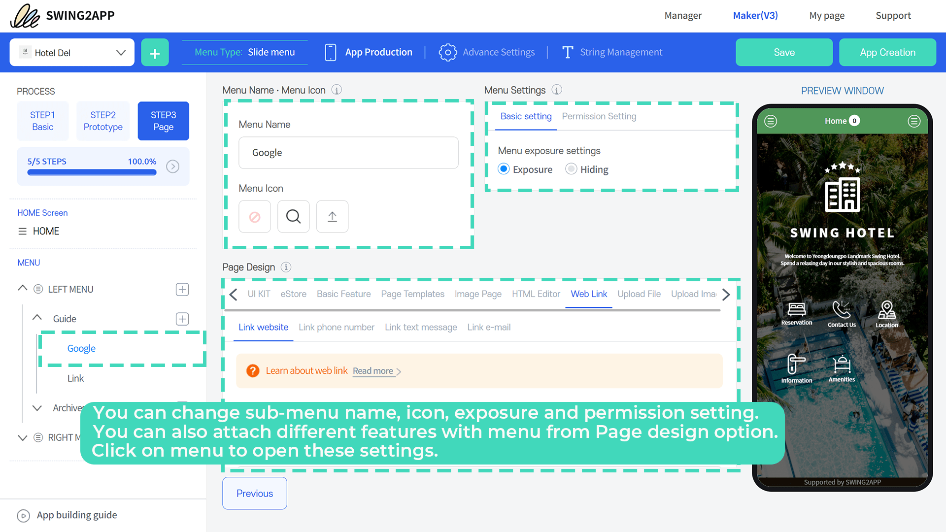The image size is (946, 532).
Task: Click the Menu Name input containing Google
Action: (x=348, y=153)
